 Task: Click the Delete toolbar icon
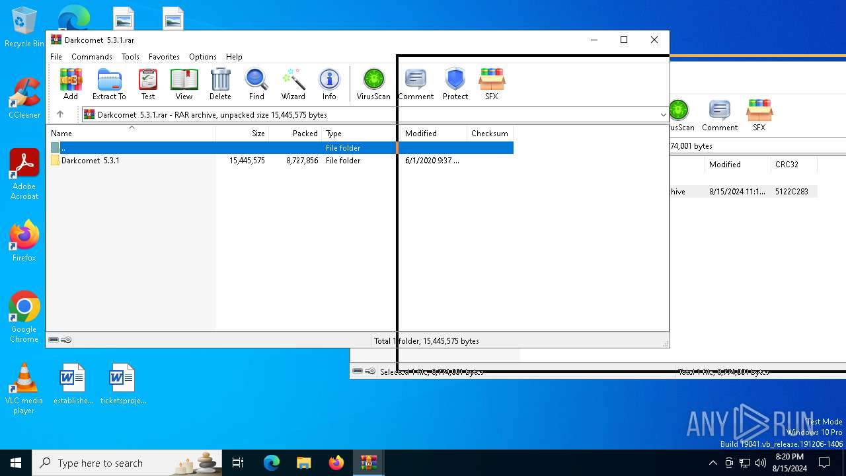[x=220, y=84]
